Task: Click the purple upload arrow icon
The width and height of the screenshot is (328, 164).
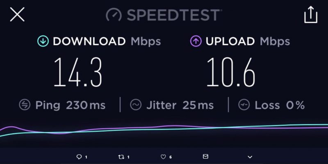Action: point(196,41)
